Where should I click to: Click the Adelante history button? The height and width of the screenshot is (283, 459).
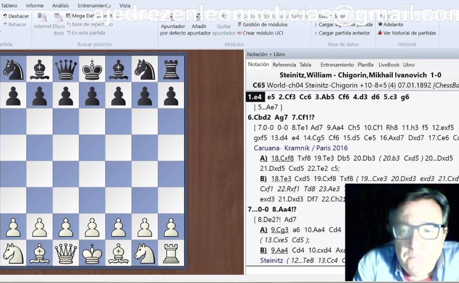coord(393,25)
